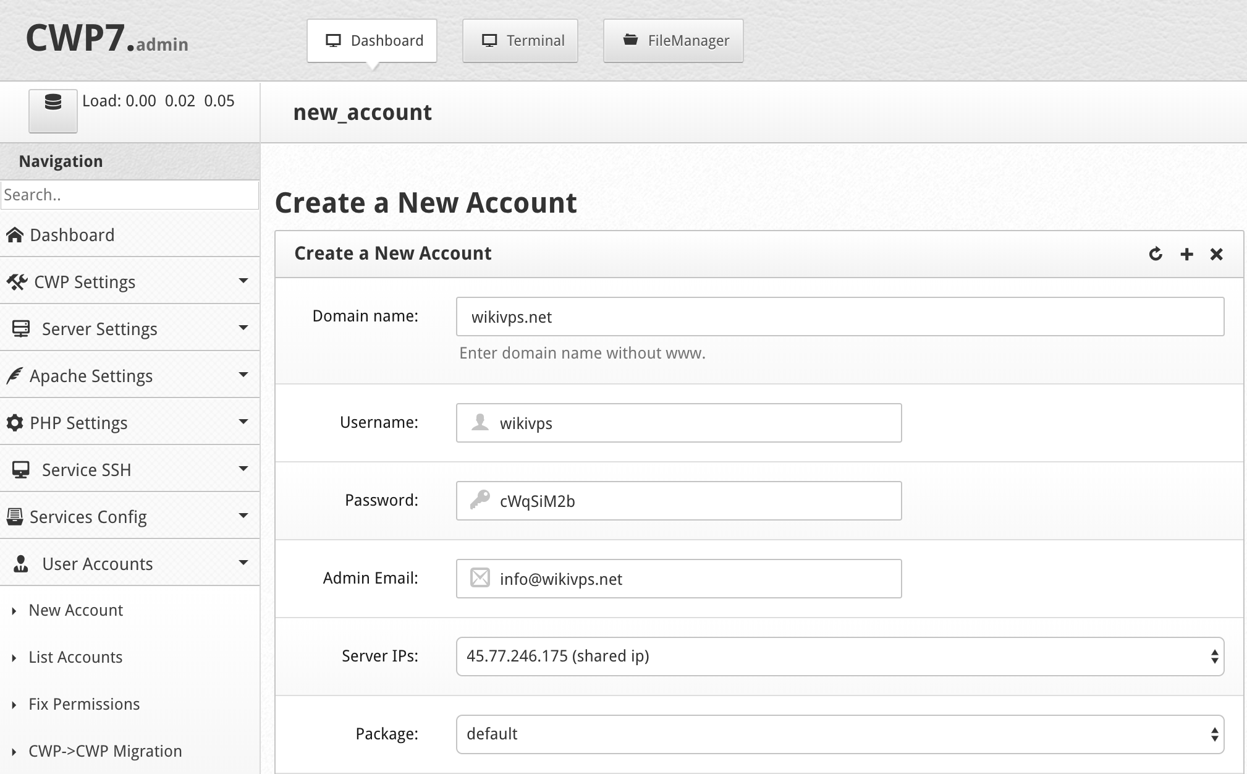Open the FileManager top tab
This screenshot has height=774, width=1247.
point(674,41)
